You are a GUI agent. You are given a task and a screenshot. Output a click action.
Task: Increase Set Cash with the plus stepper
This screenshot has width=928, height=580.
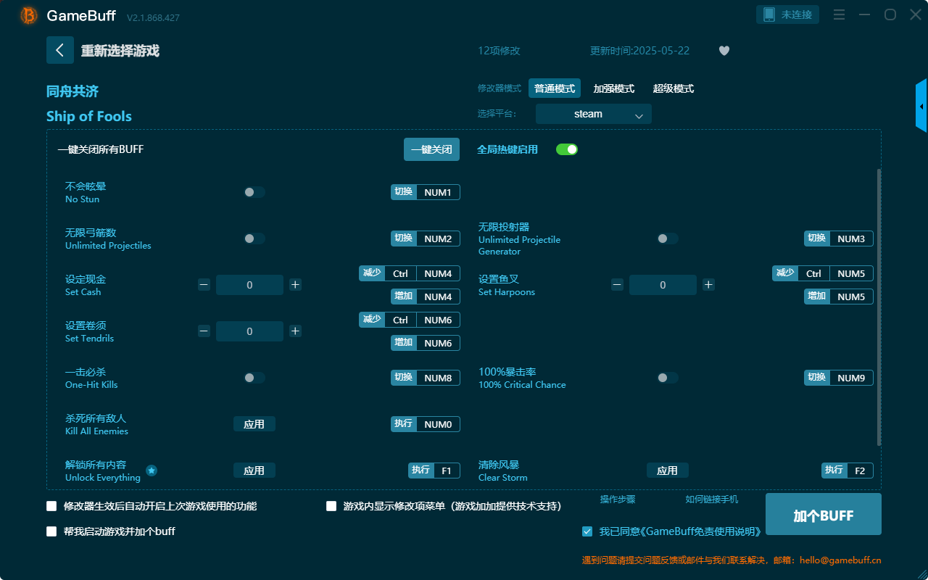[295, 285]
